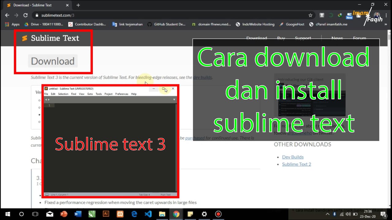Open the Drive bookmark
Image resolution: width=392 pixels, height=220 pixels.
pos(44,24)
